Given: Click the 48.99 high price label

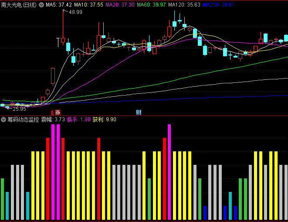Looking at the screenshot, I should tap(75, 12).
